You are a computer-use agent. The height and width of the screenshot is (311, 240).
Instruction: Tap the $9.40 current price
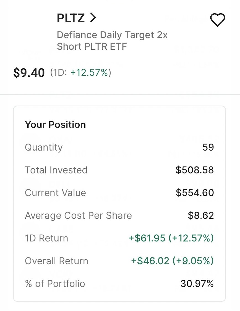coord(29,73)
